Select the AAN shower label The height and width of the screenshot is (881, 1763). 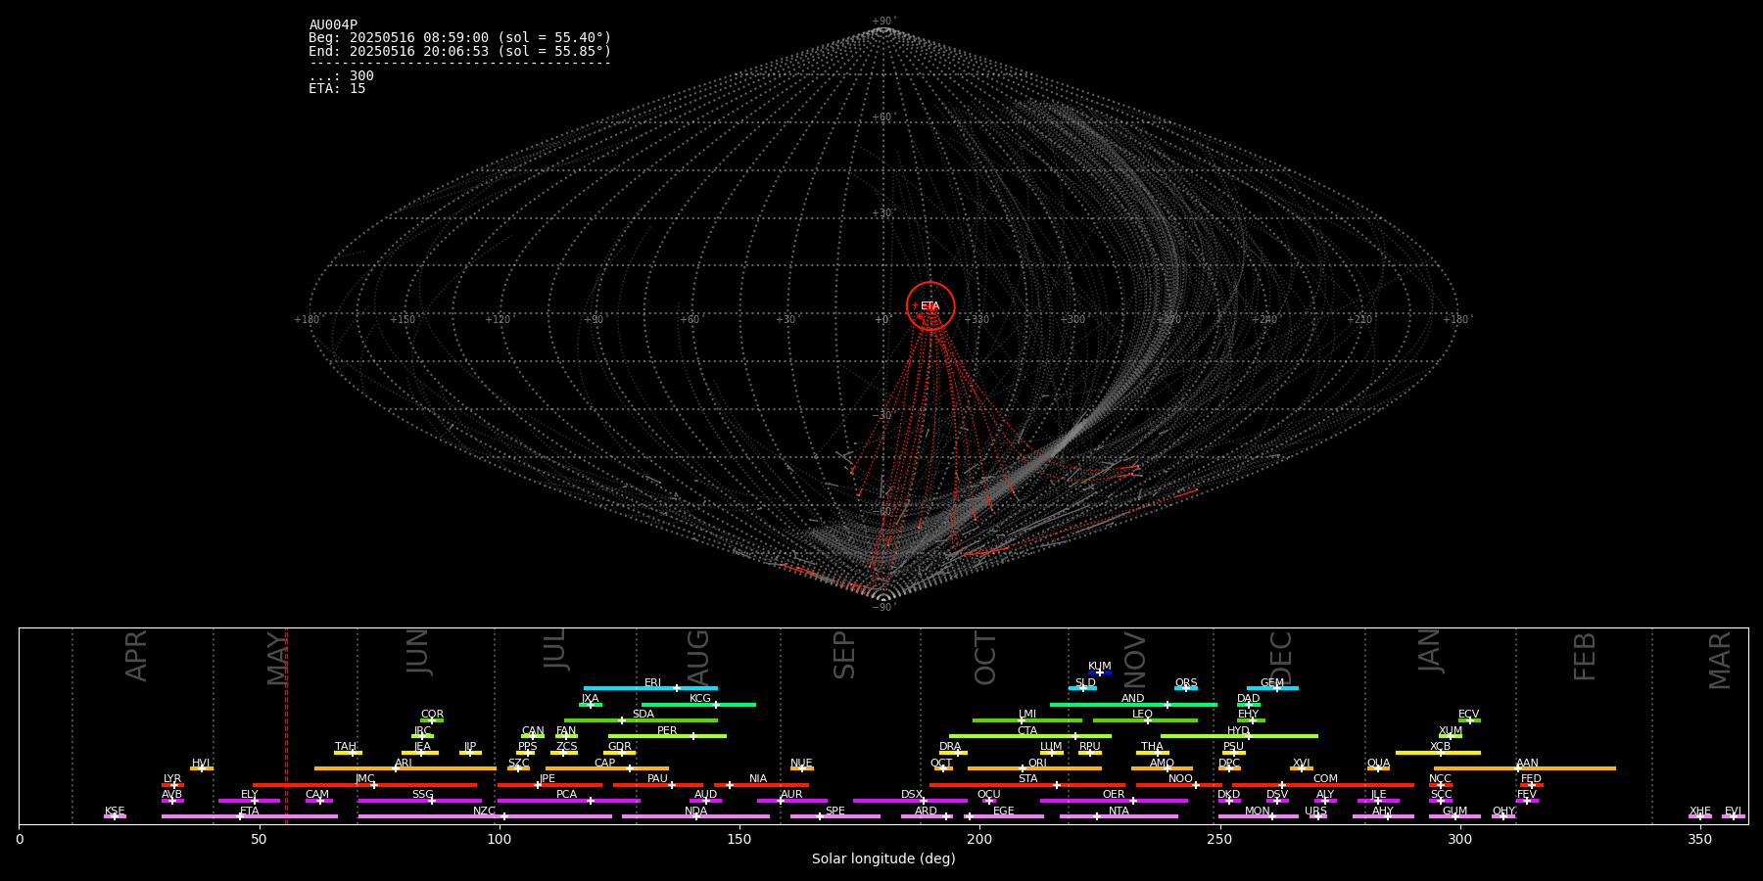pyautogui.click(x=1527, y=764)
